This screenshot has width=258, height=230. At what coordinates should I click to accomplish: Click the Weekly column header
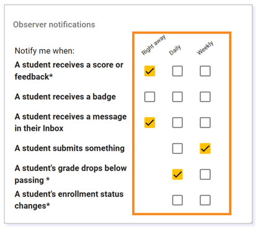pyautogui.click(x=205, y=48)
